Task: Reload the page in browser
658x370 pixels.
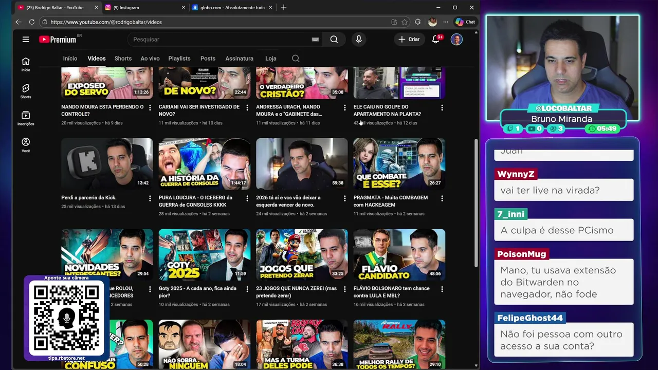Action: tap(32, 22)
